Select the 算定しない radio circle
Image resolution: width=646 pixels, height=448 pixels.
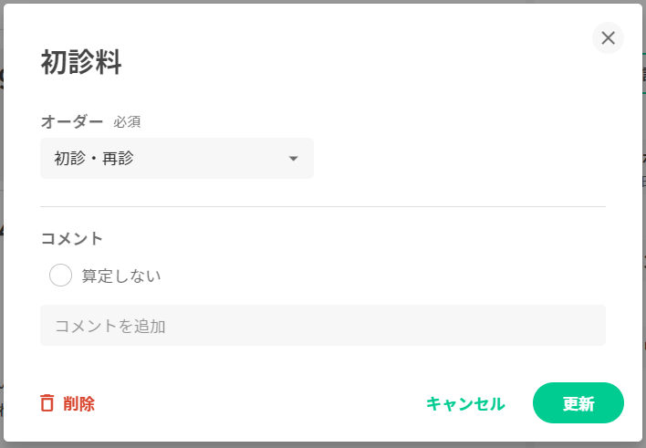(60, 275)
